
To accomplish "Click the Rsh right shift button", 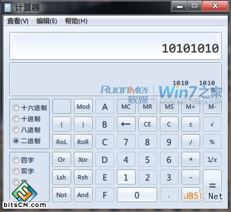I will pyautogui.click(x=83, y=177).
